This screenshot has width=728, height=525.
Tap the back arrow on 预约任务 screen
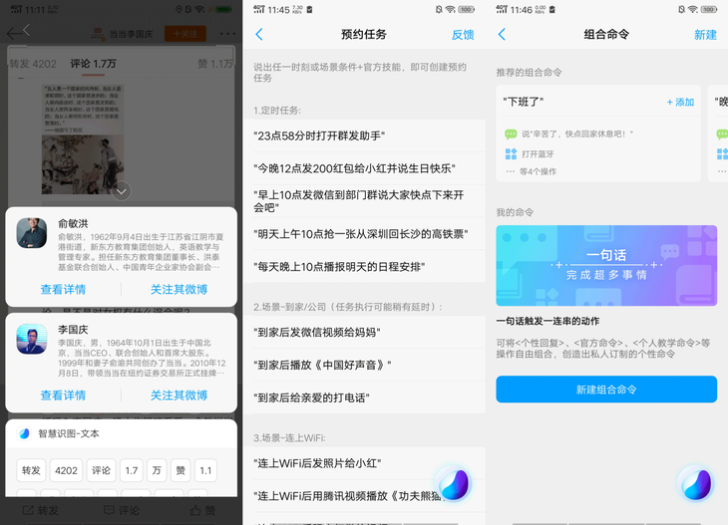(259, 34)
